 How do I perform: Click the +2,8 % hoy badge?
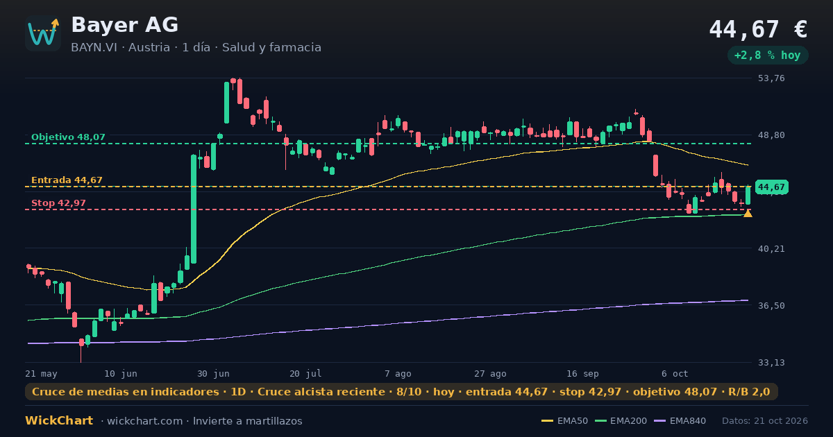768,55
